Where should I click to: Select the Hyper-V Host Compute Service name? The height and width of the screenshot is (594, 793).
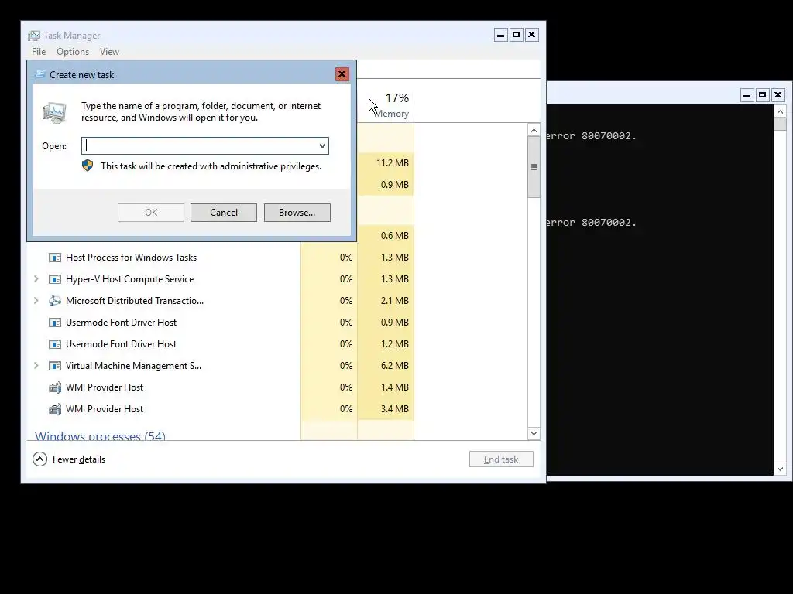click(x=129, y=278)
